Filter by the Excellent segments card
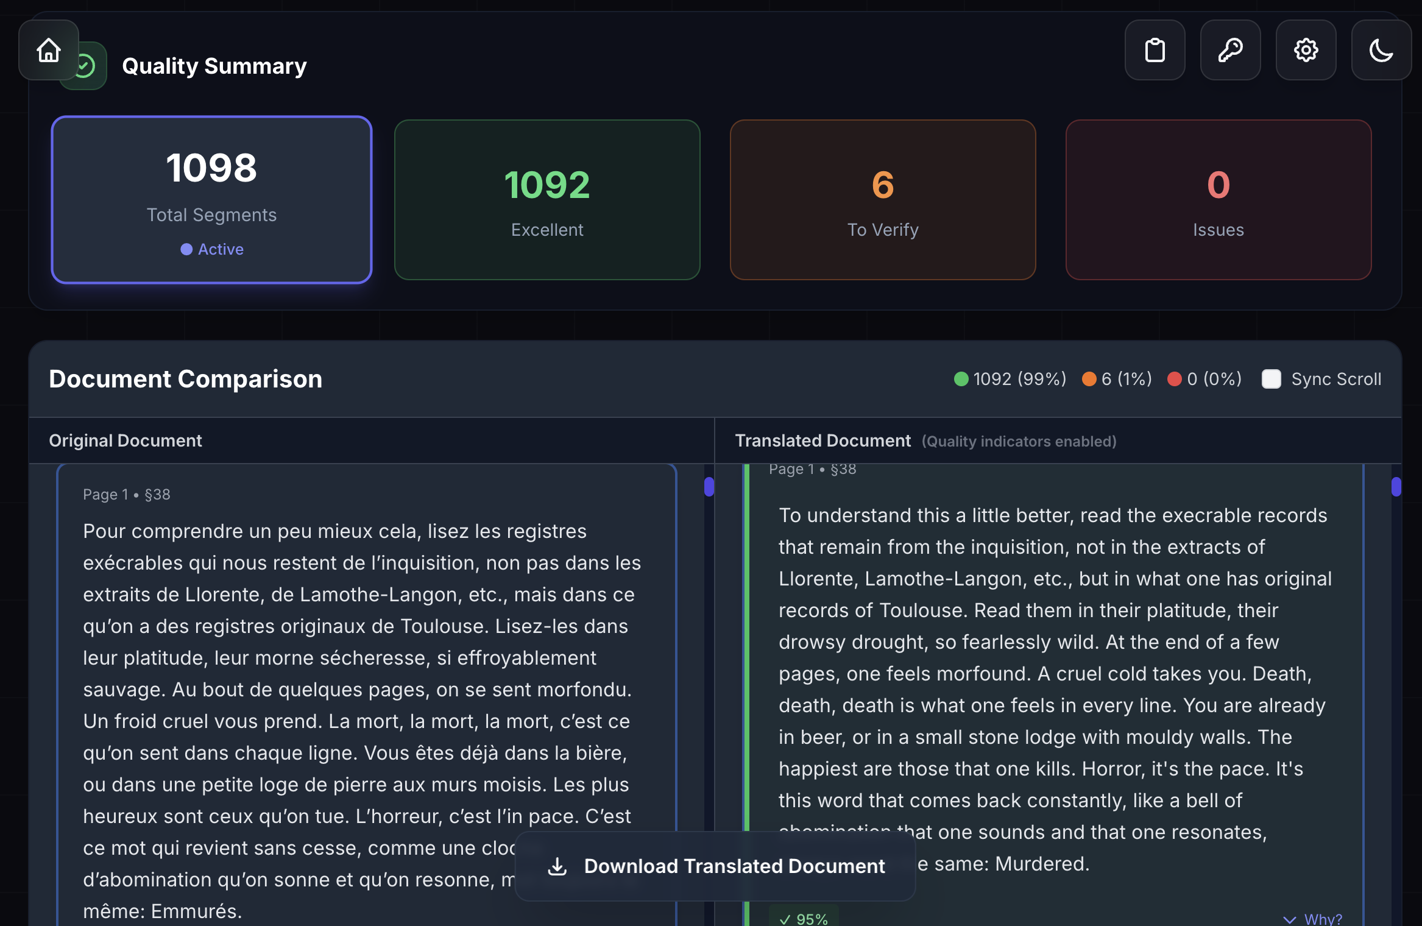This screenshot has height=926, width=1422. 547,200
